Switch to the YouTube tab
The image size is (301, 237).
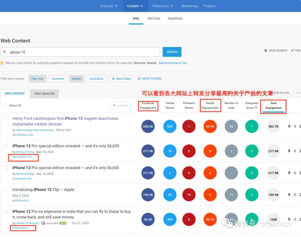(x=154, y=18)
